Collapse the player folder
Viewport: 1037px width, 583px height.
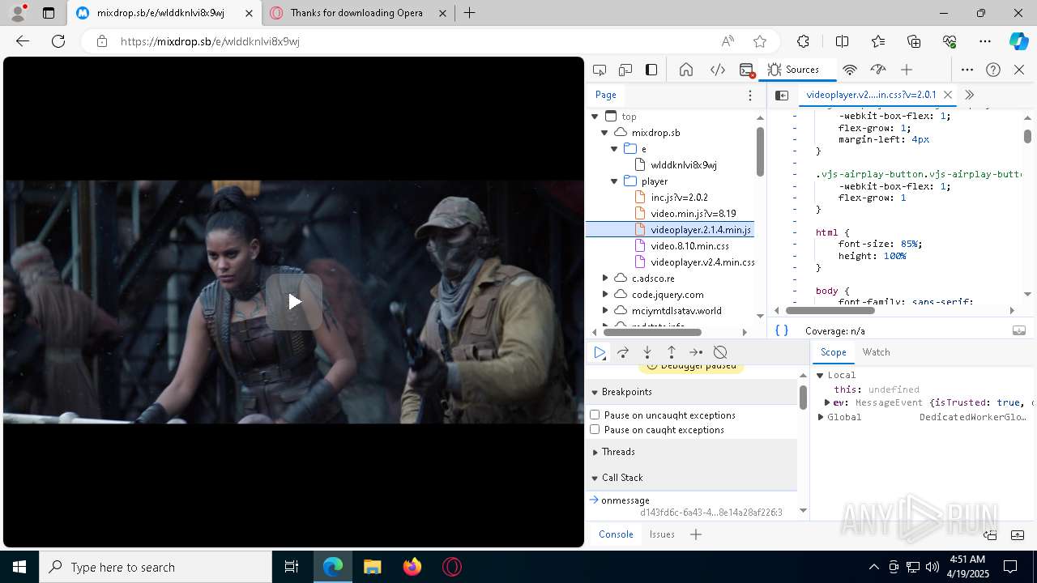[614, 181]
